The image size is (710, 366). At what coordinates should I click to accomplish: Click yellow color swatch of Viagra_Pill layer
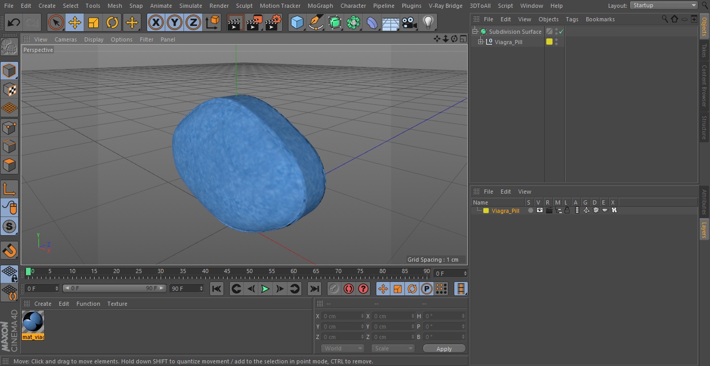tap(486, 211)
